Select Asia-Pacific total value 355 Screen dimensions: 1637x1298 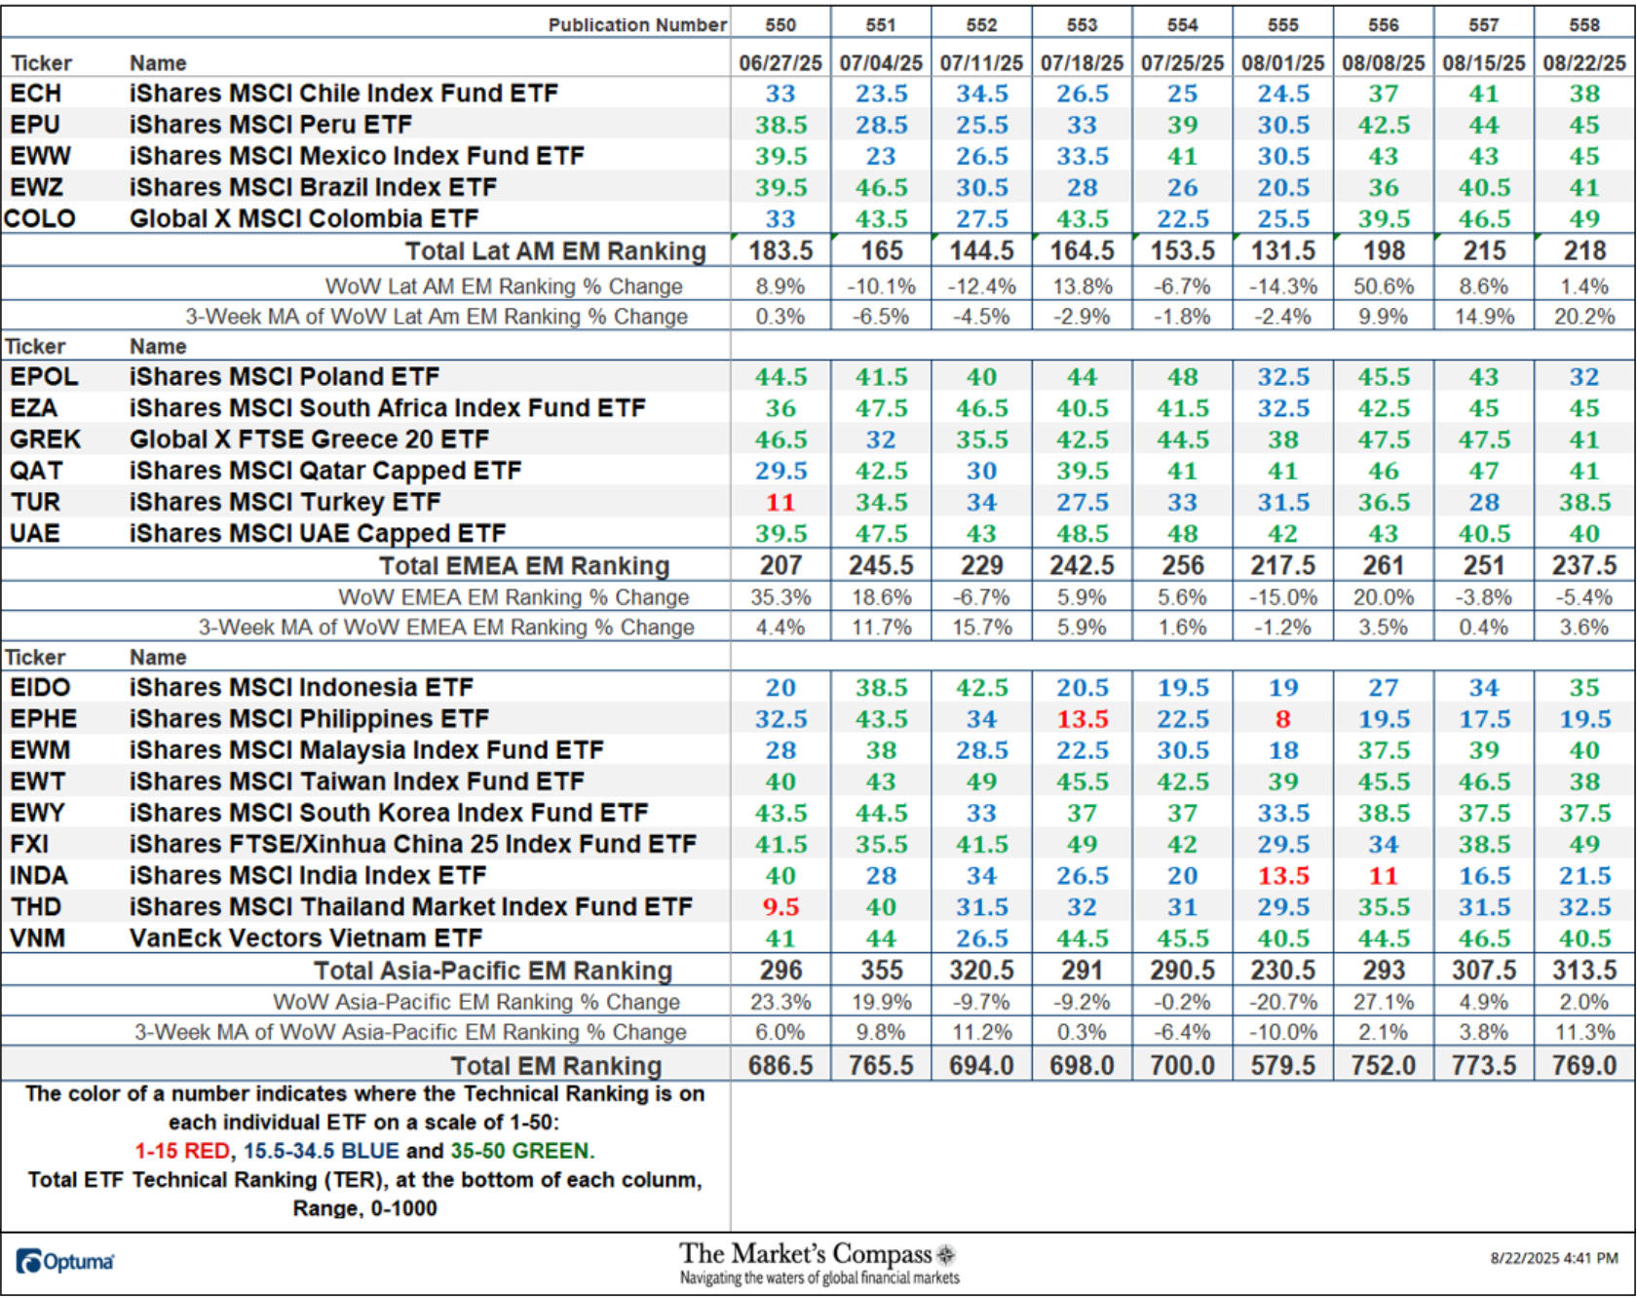(x=881, y=971)
